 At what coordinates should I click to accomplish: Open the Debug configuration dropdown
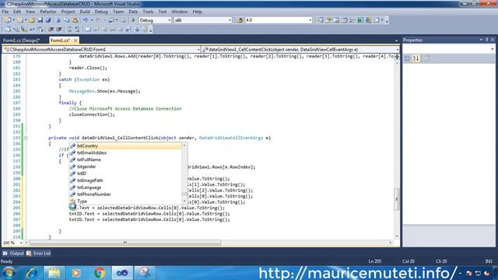(x=169, y=20)
